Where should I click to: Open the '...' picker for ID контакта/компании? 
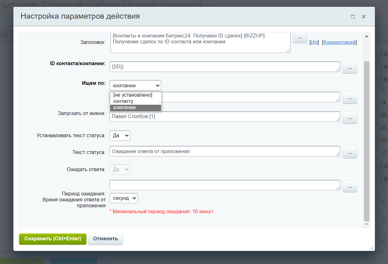(350, 68)
